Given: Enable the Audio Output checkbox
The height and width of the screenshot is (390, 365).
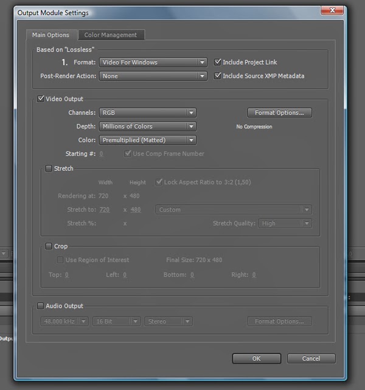Looking at the screenshot, I should click(40, 305).
